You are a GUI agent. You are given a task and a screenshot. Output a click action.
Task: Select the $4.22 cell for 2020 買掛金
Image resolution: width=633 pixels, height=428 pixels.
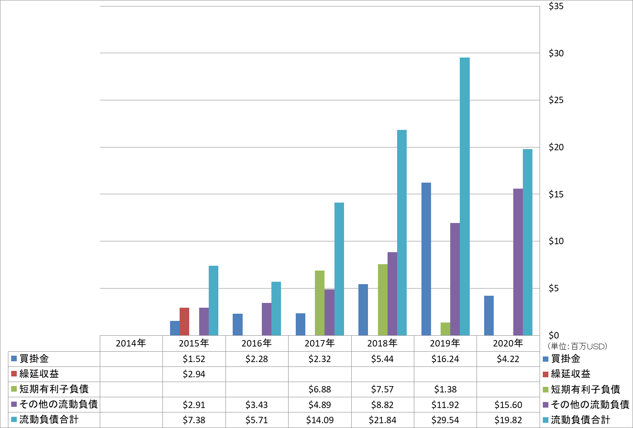pyautogui.click(x=508, y=359)
